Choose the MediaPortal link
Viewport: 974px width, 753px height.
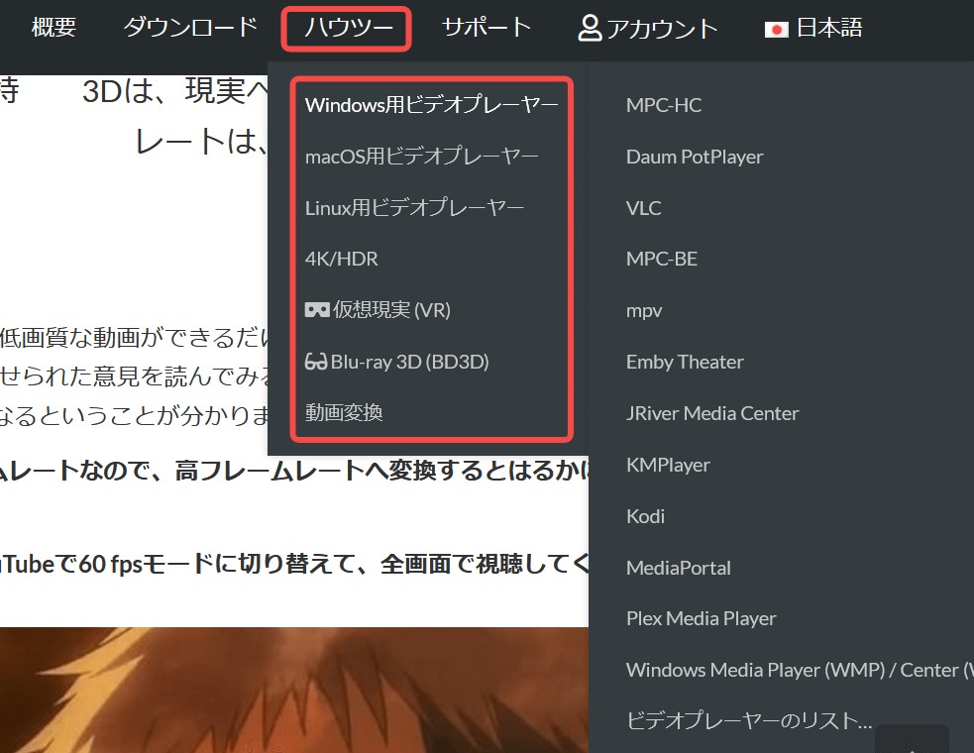point(679,568)
